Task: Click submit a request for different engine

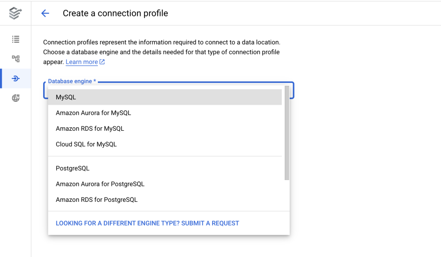Action: [x=147, y=223]
